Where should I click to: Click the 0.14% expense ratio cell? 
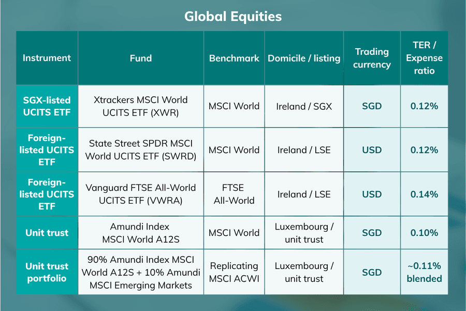425,194
